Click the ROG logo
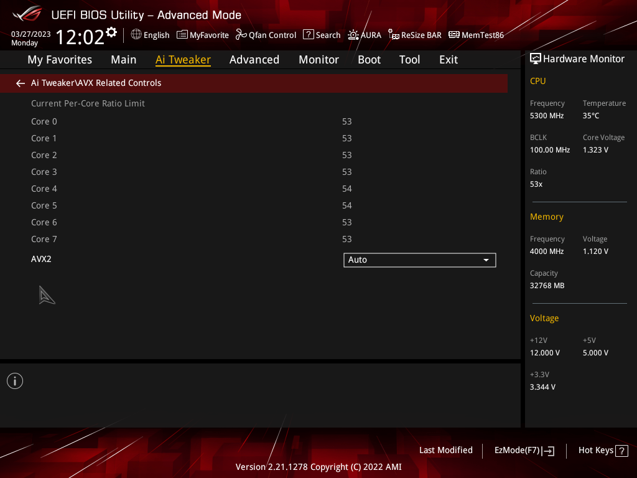This screenshot has width=637, height=478. point(27,14)
